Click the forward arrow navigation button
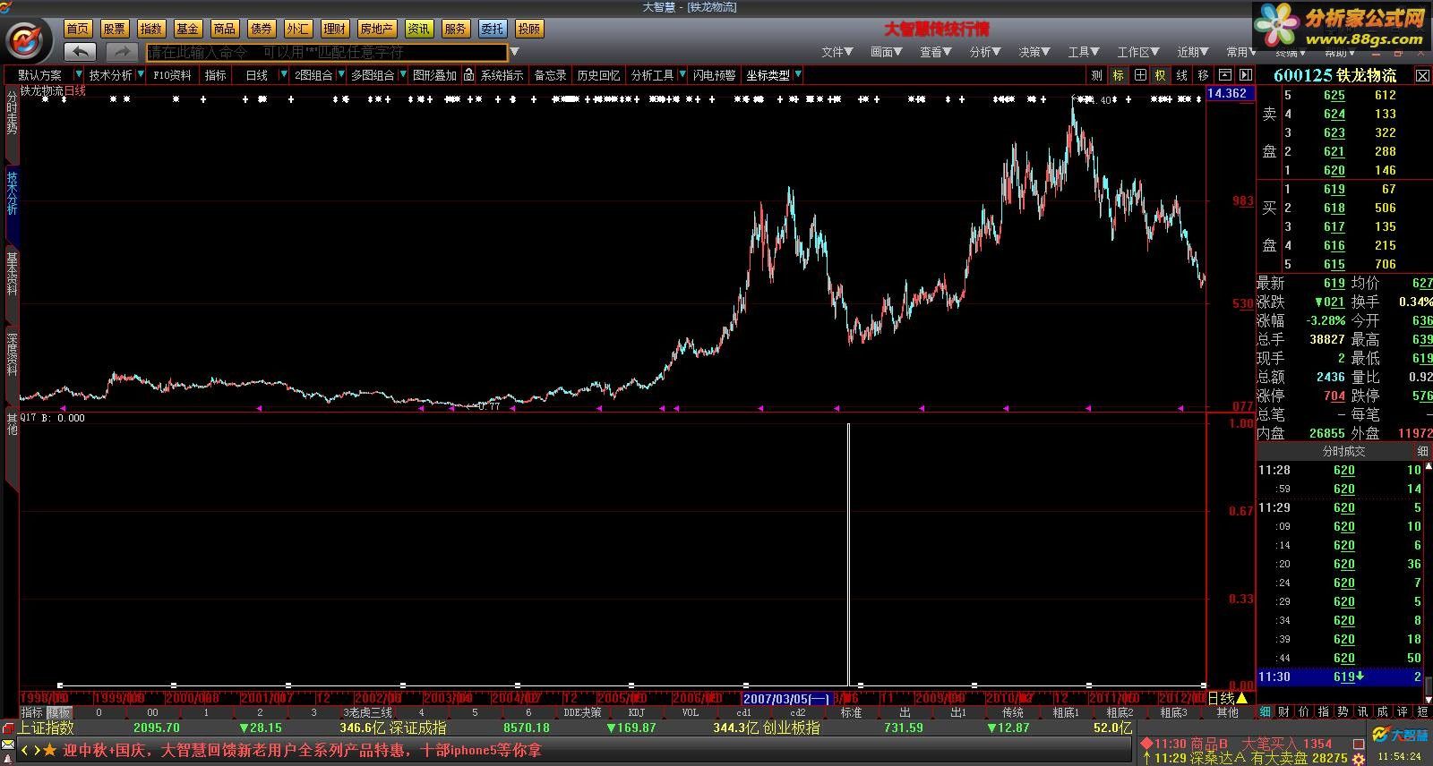1433x766 pixels. 123,52
